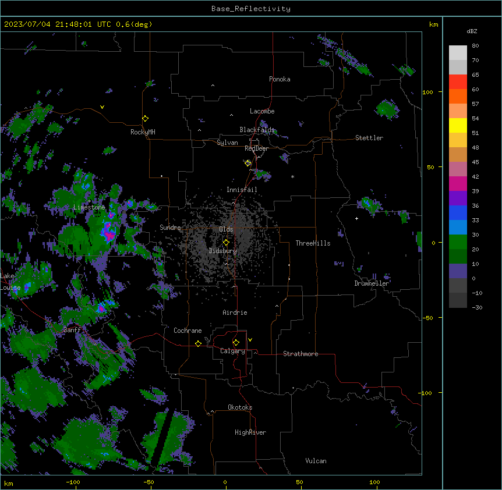Click the yellow diamond marker above Calgary label

click(x=236, y=343)
